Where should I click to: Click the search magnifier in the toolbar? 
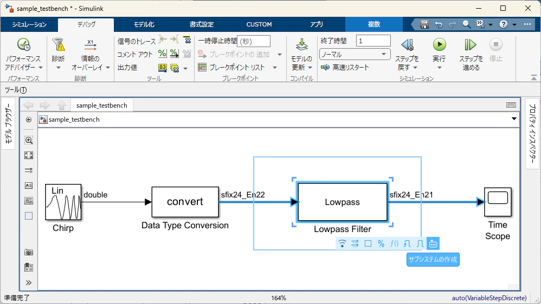(x=467, y=24)
